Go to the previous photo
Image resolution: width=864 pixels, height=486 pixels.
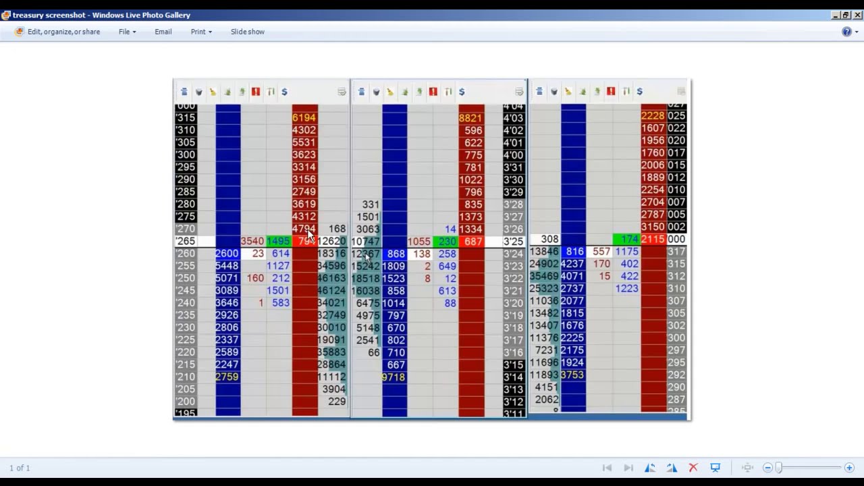click(607, 468)
